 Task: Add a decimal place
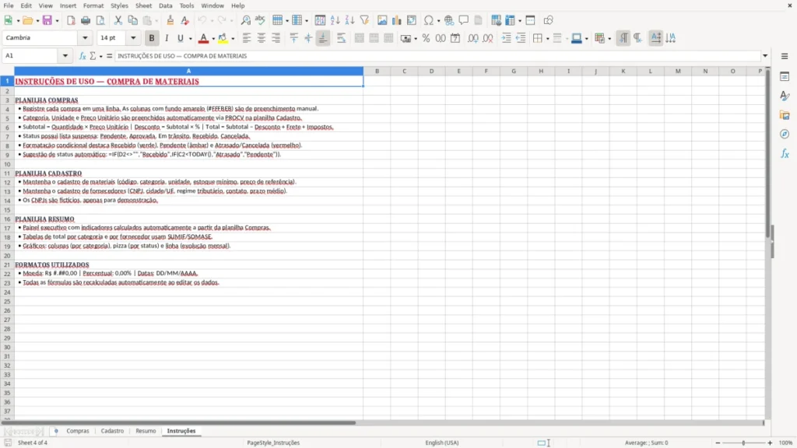click(x=472, y=38)
